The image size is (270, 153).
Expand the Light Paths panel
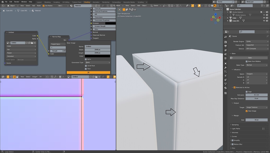pyautogui.click(x=236, y=129)
